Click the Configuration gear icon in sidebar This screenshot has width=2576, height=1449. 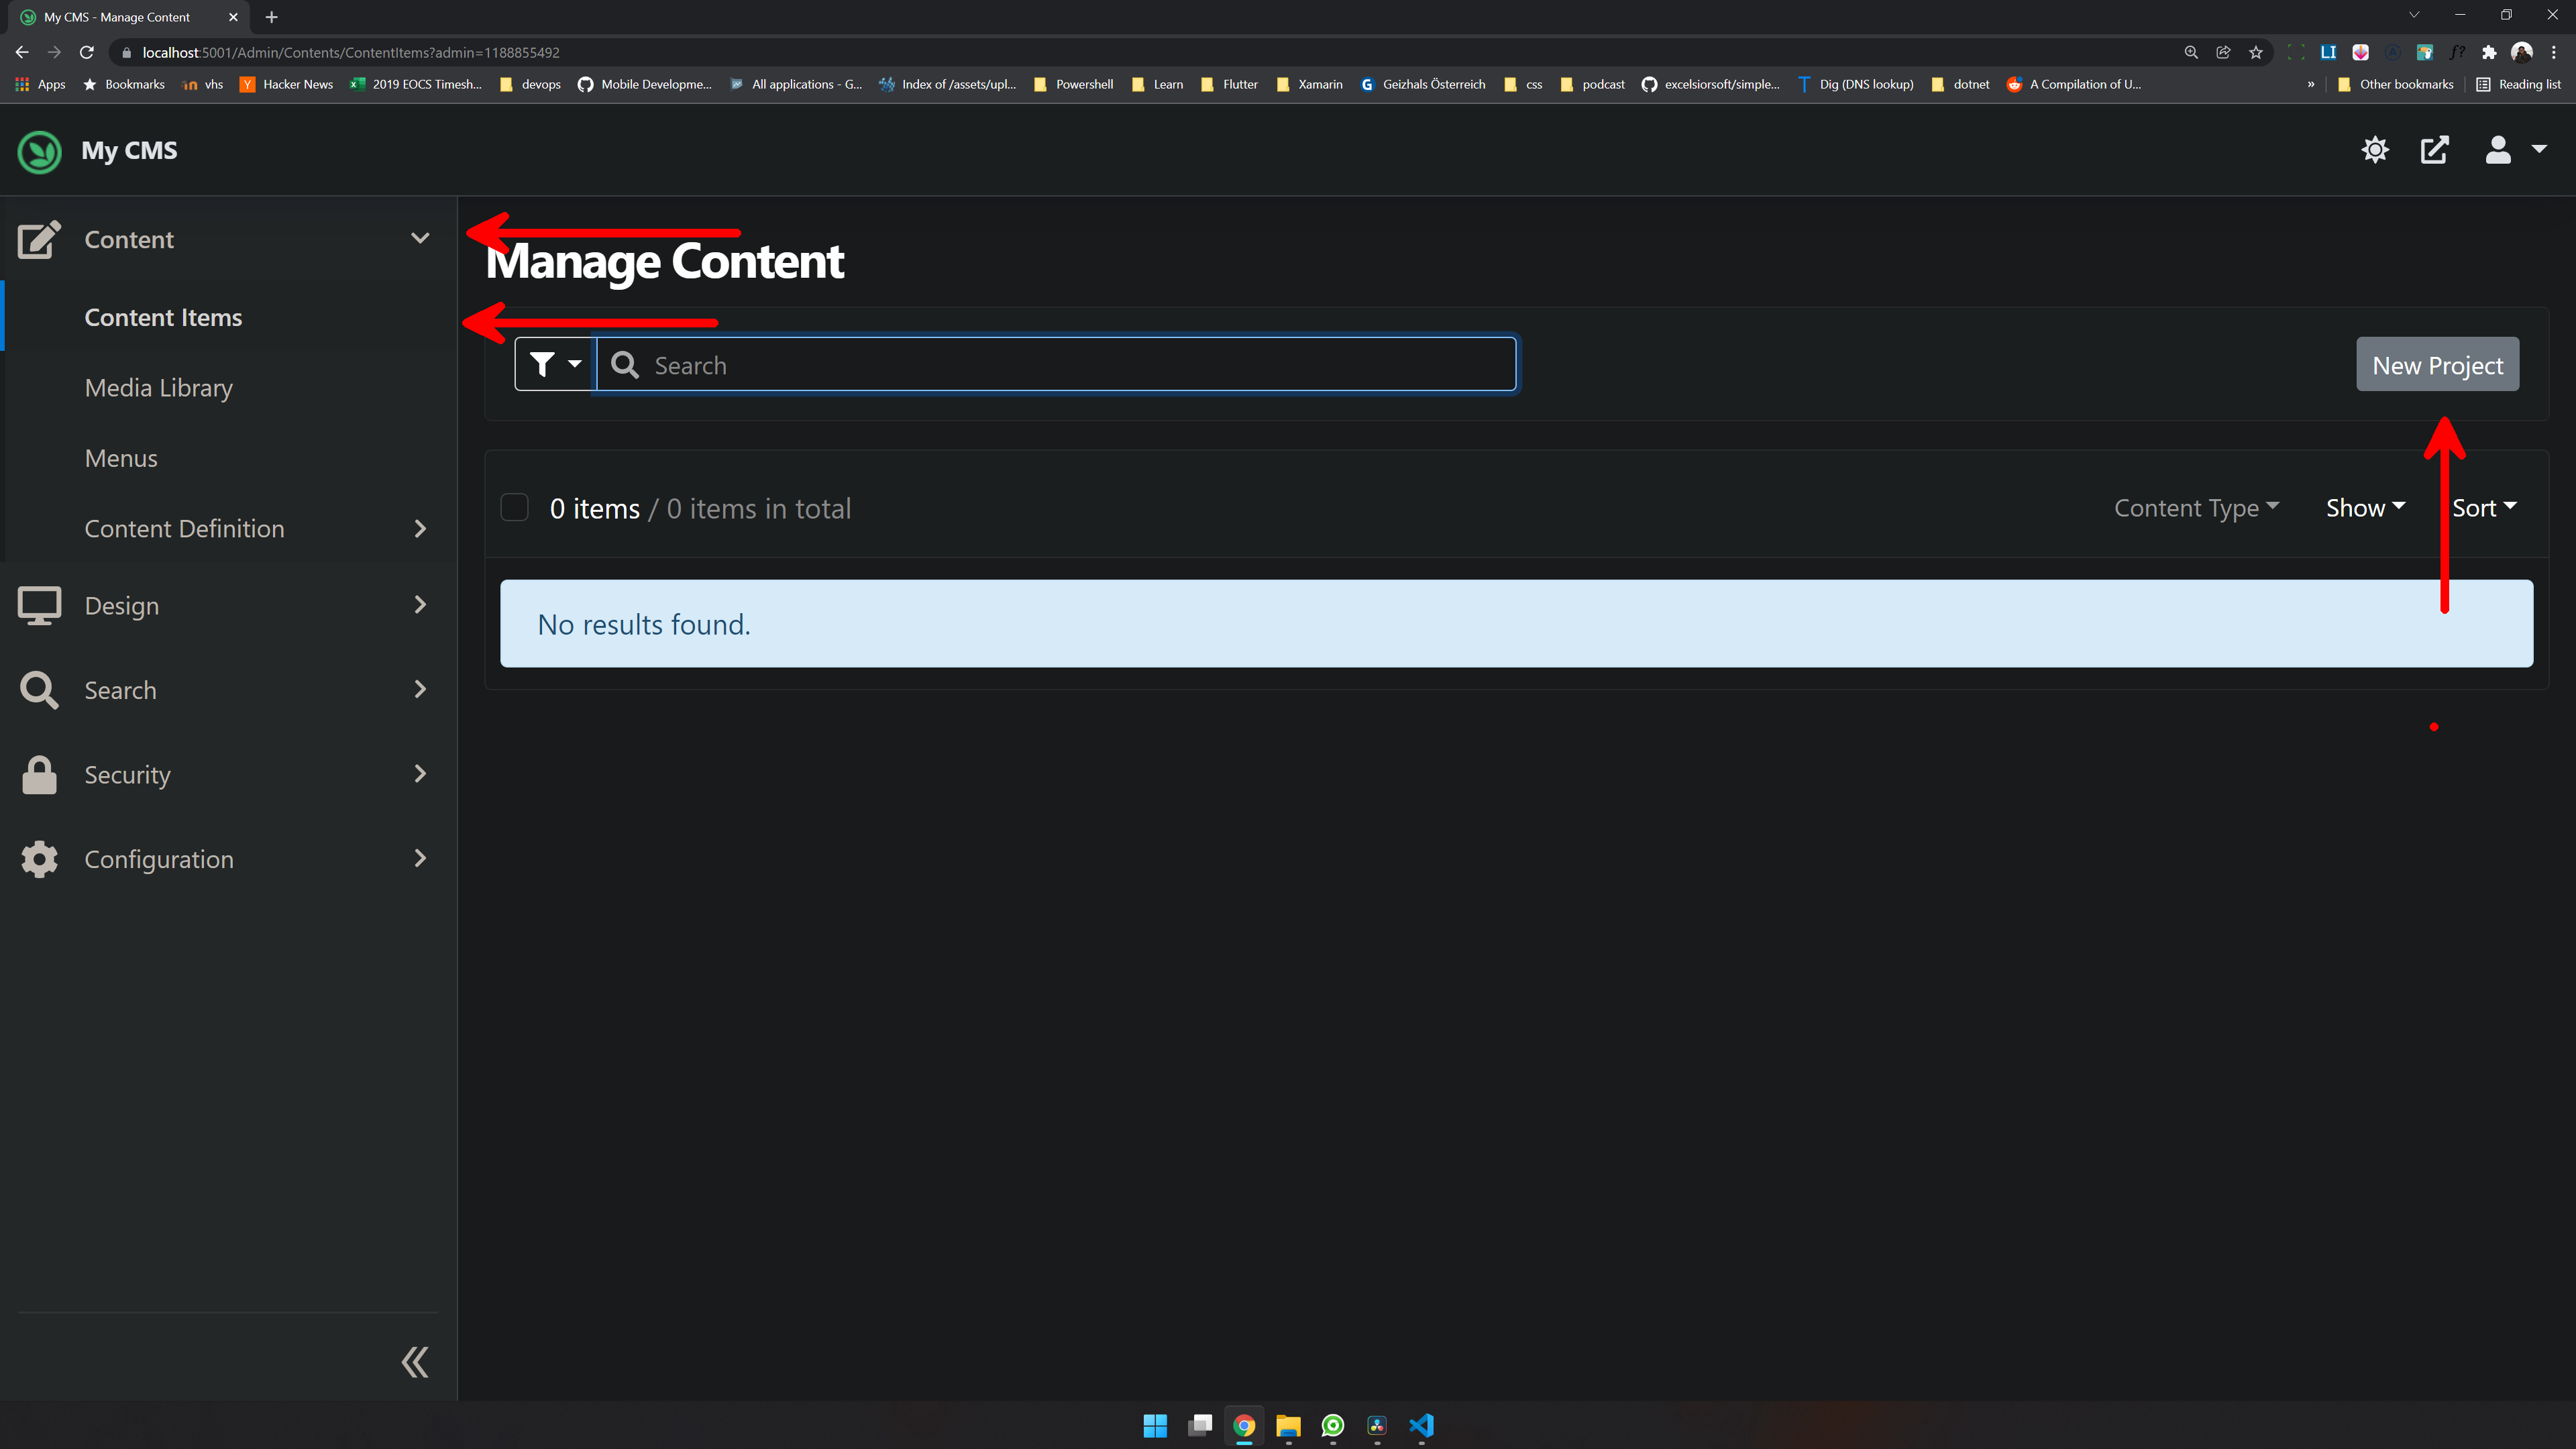click(x=39, y=859)
